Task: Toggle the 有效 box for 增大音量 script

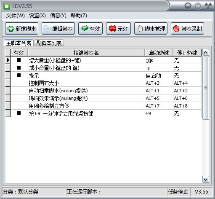Action: (x=19, y=60)
